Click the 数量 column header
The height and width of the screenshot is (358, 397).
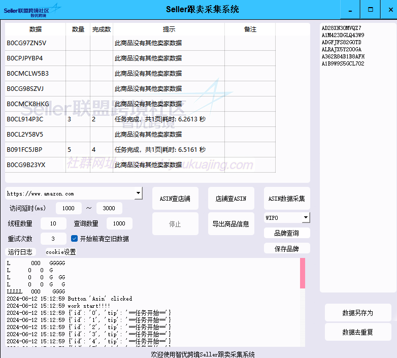[x=78, y=29]
